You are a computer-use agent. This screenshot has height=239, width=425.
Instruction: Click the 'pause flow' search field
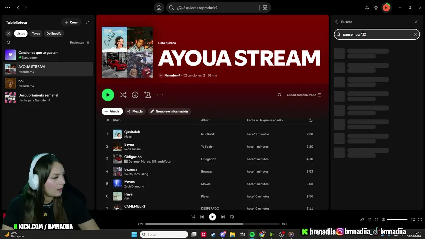[377, 34]
